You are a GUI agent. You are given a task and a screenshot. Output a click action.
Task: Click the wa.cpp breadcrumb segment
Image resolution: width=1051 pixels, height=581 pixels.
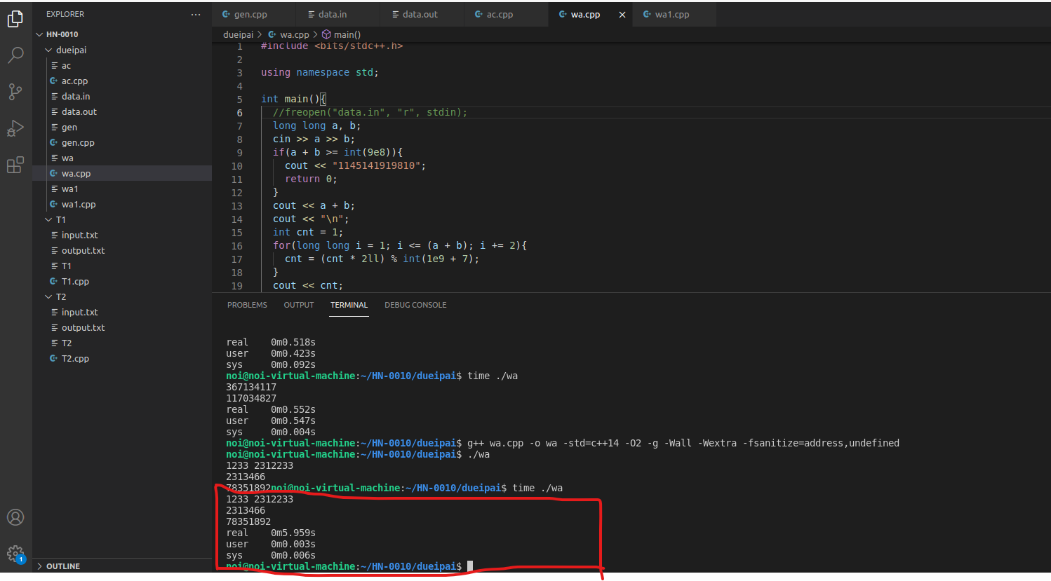[288, 34]
